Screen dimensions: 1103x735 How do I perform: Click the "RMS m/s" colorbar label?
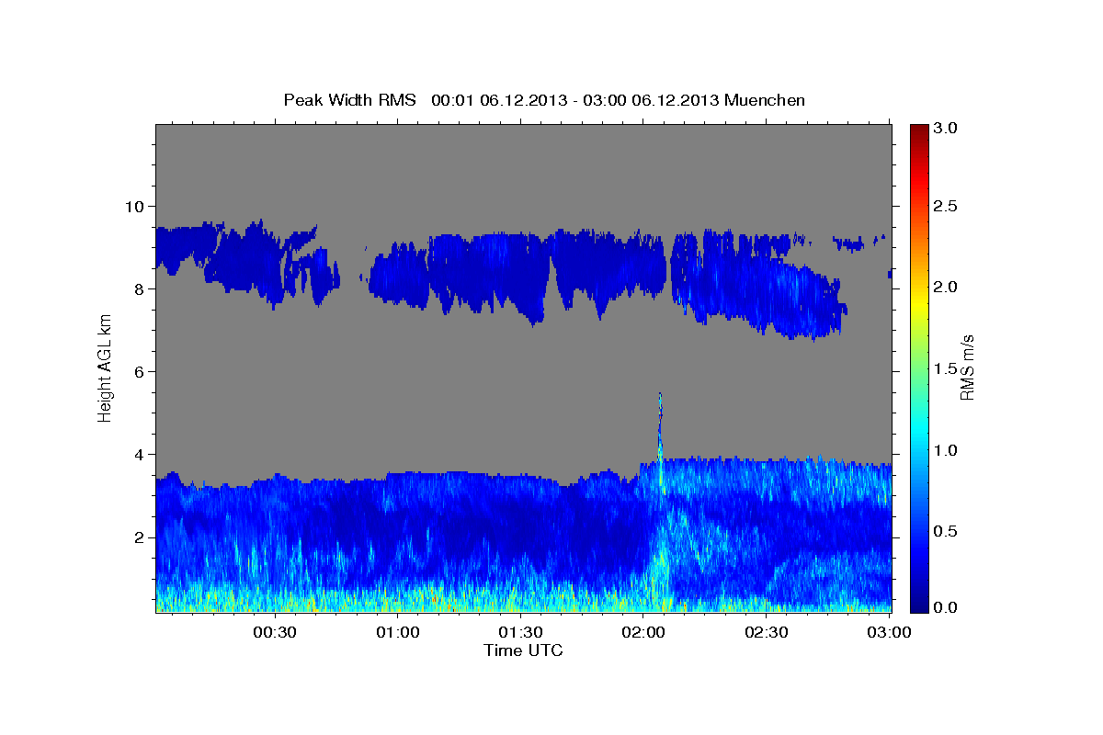point(967,367)
